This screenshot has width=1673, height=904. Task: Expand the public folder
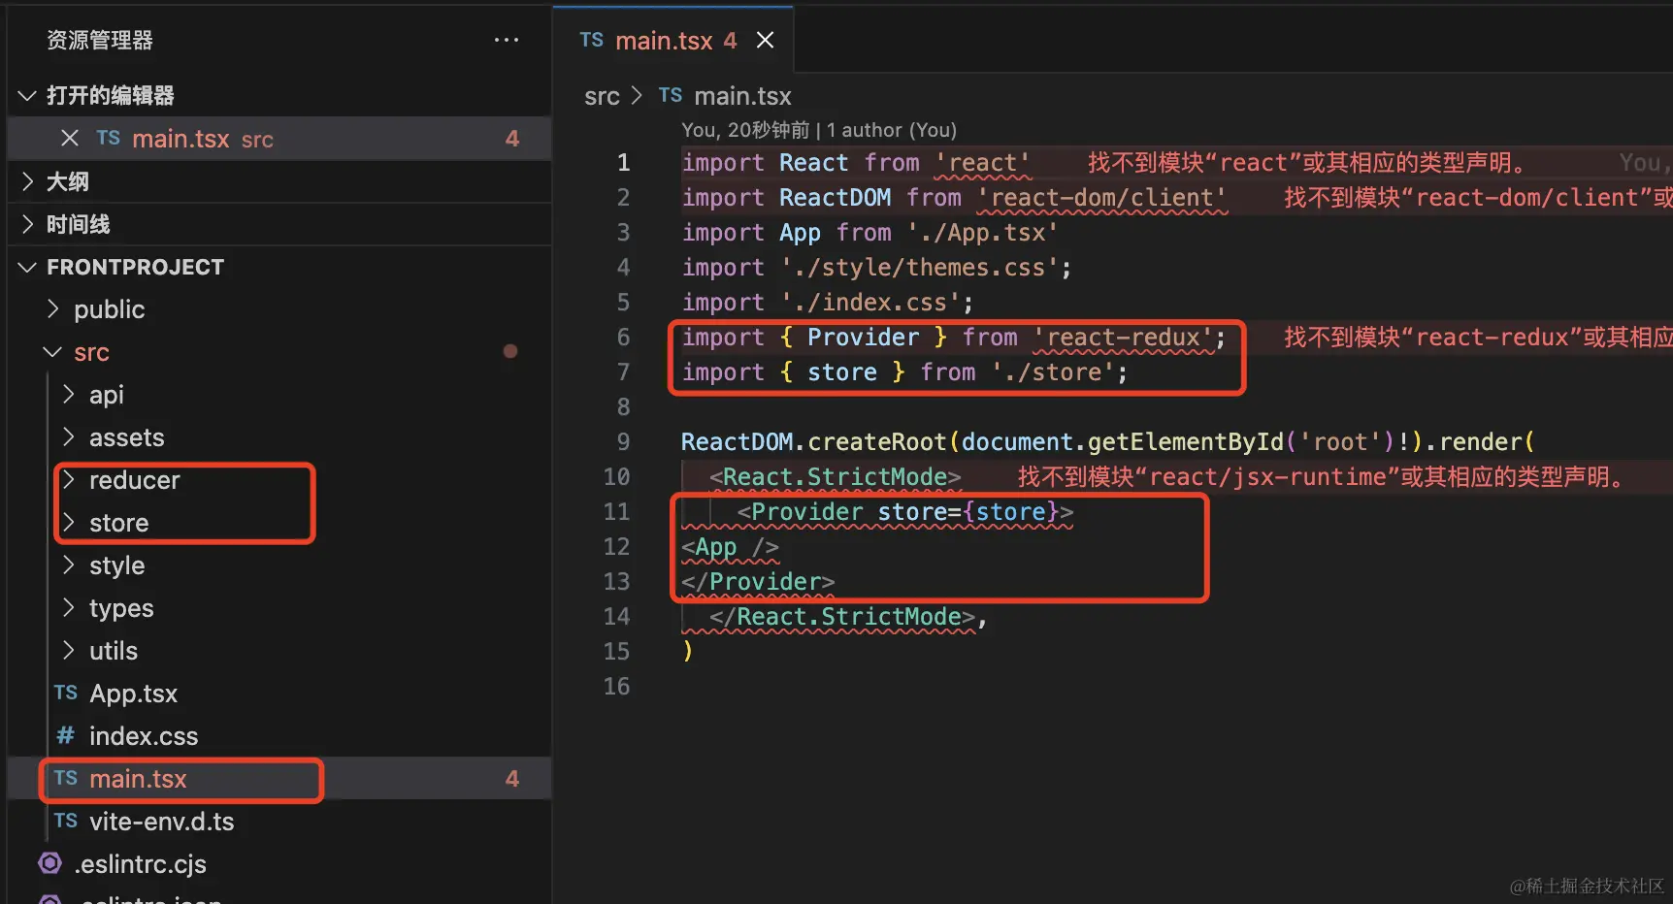(x=53, y=309)
